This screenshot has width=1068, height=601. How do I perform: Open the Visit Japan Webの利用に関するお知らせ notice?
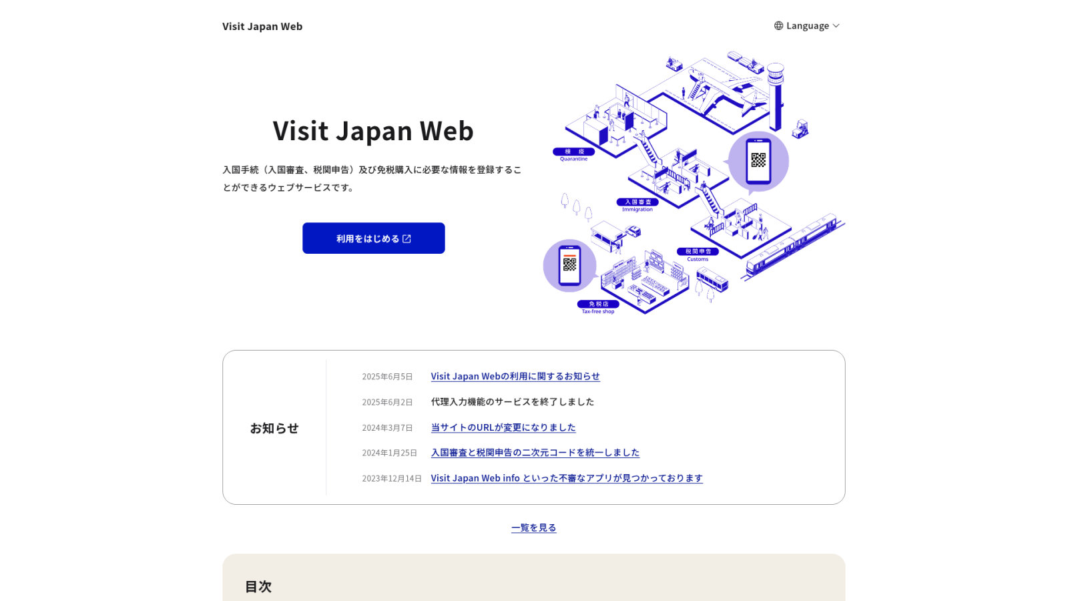point(515,377)
